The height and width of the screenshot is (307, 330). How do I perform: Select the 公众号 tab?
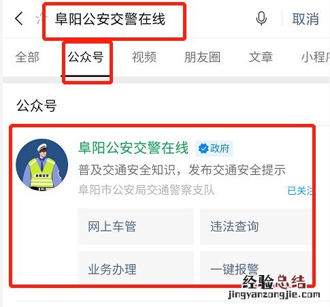(86, 57)
